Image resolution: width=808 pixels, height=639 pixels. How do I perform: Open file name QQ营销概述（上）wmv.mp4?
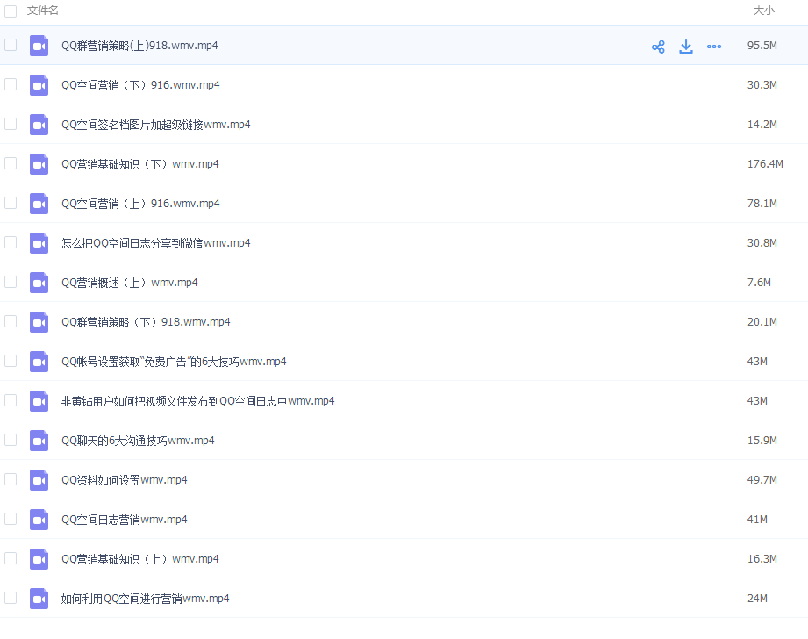[129, 283]
